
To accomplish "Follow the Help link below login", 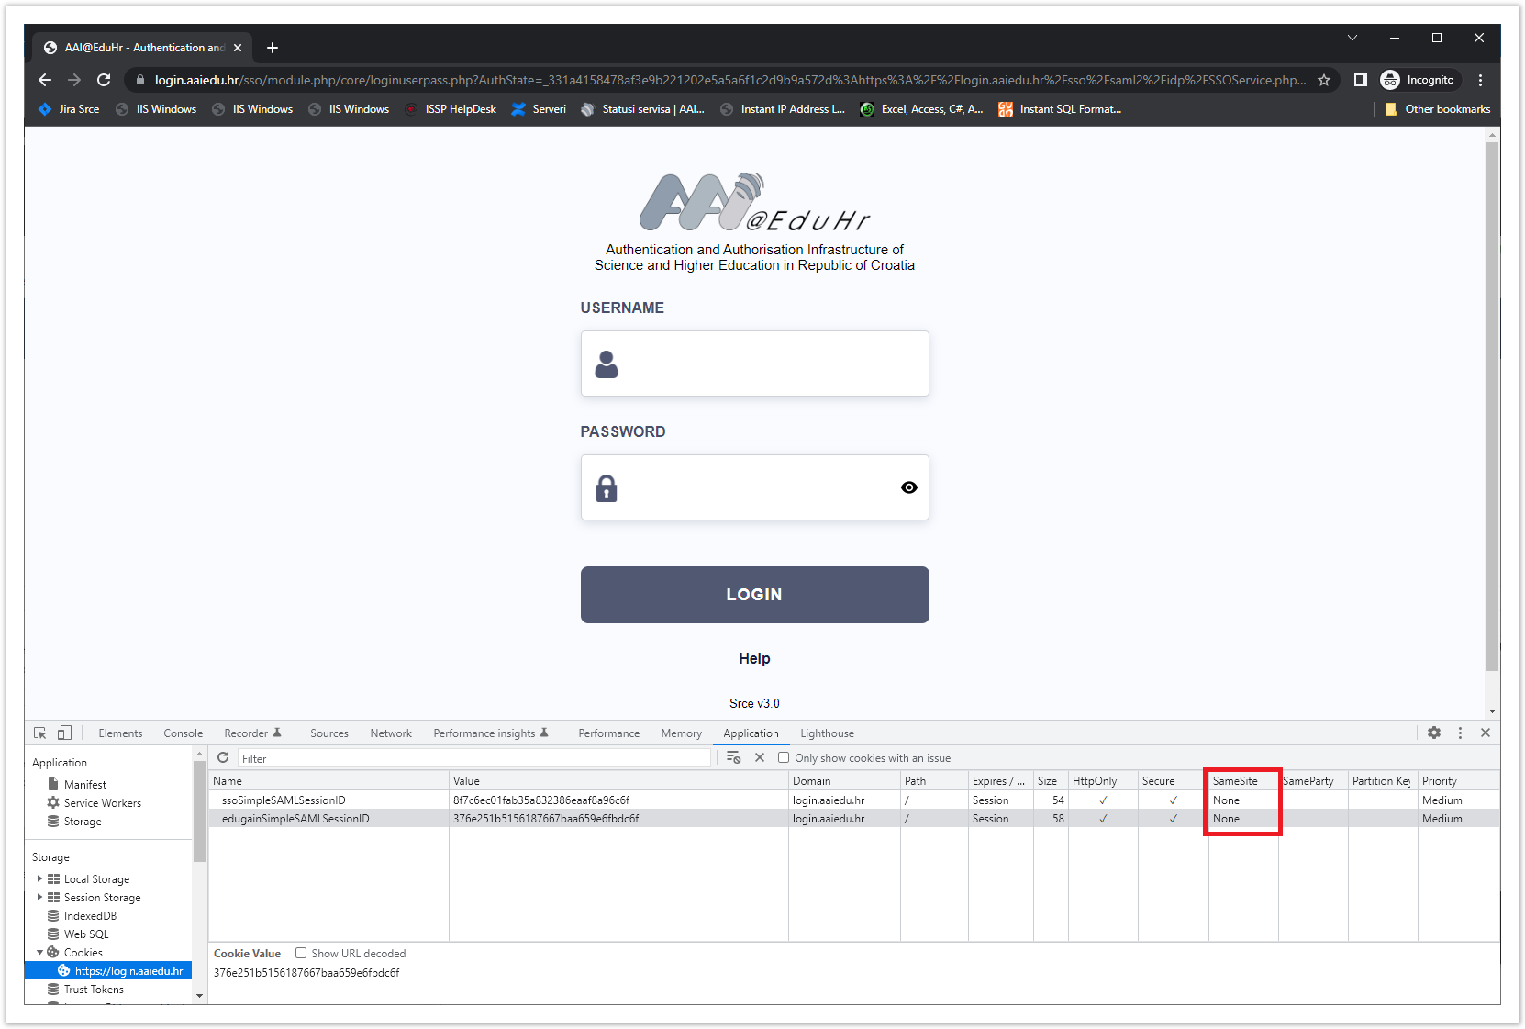I will click(754, 658).
